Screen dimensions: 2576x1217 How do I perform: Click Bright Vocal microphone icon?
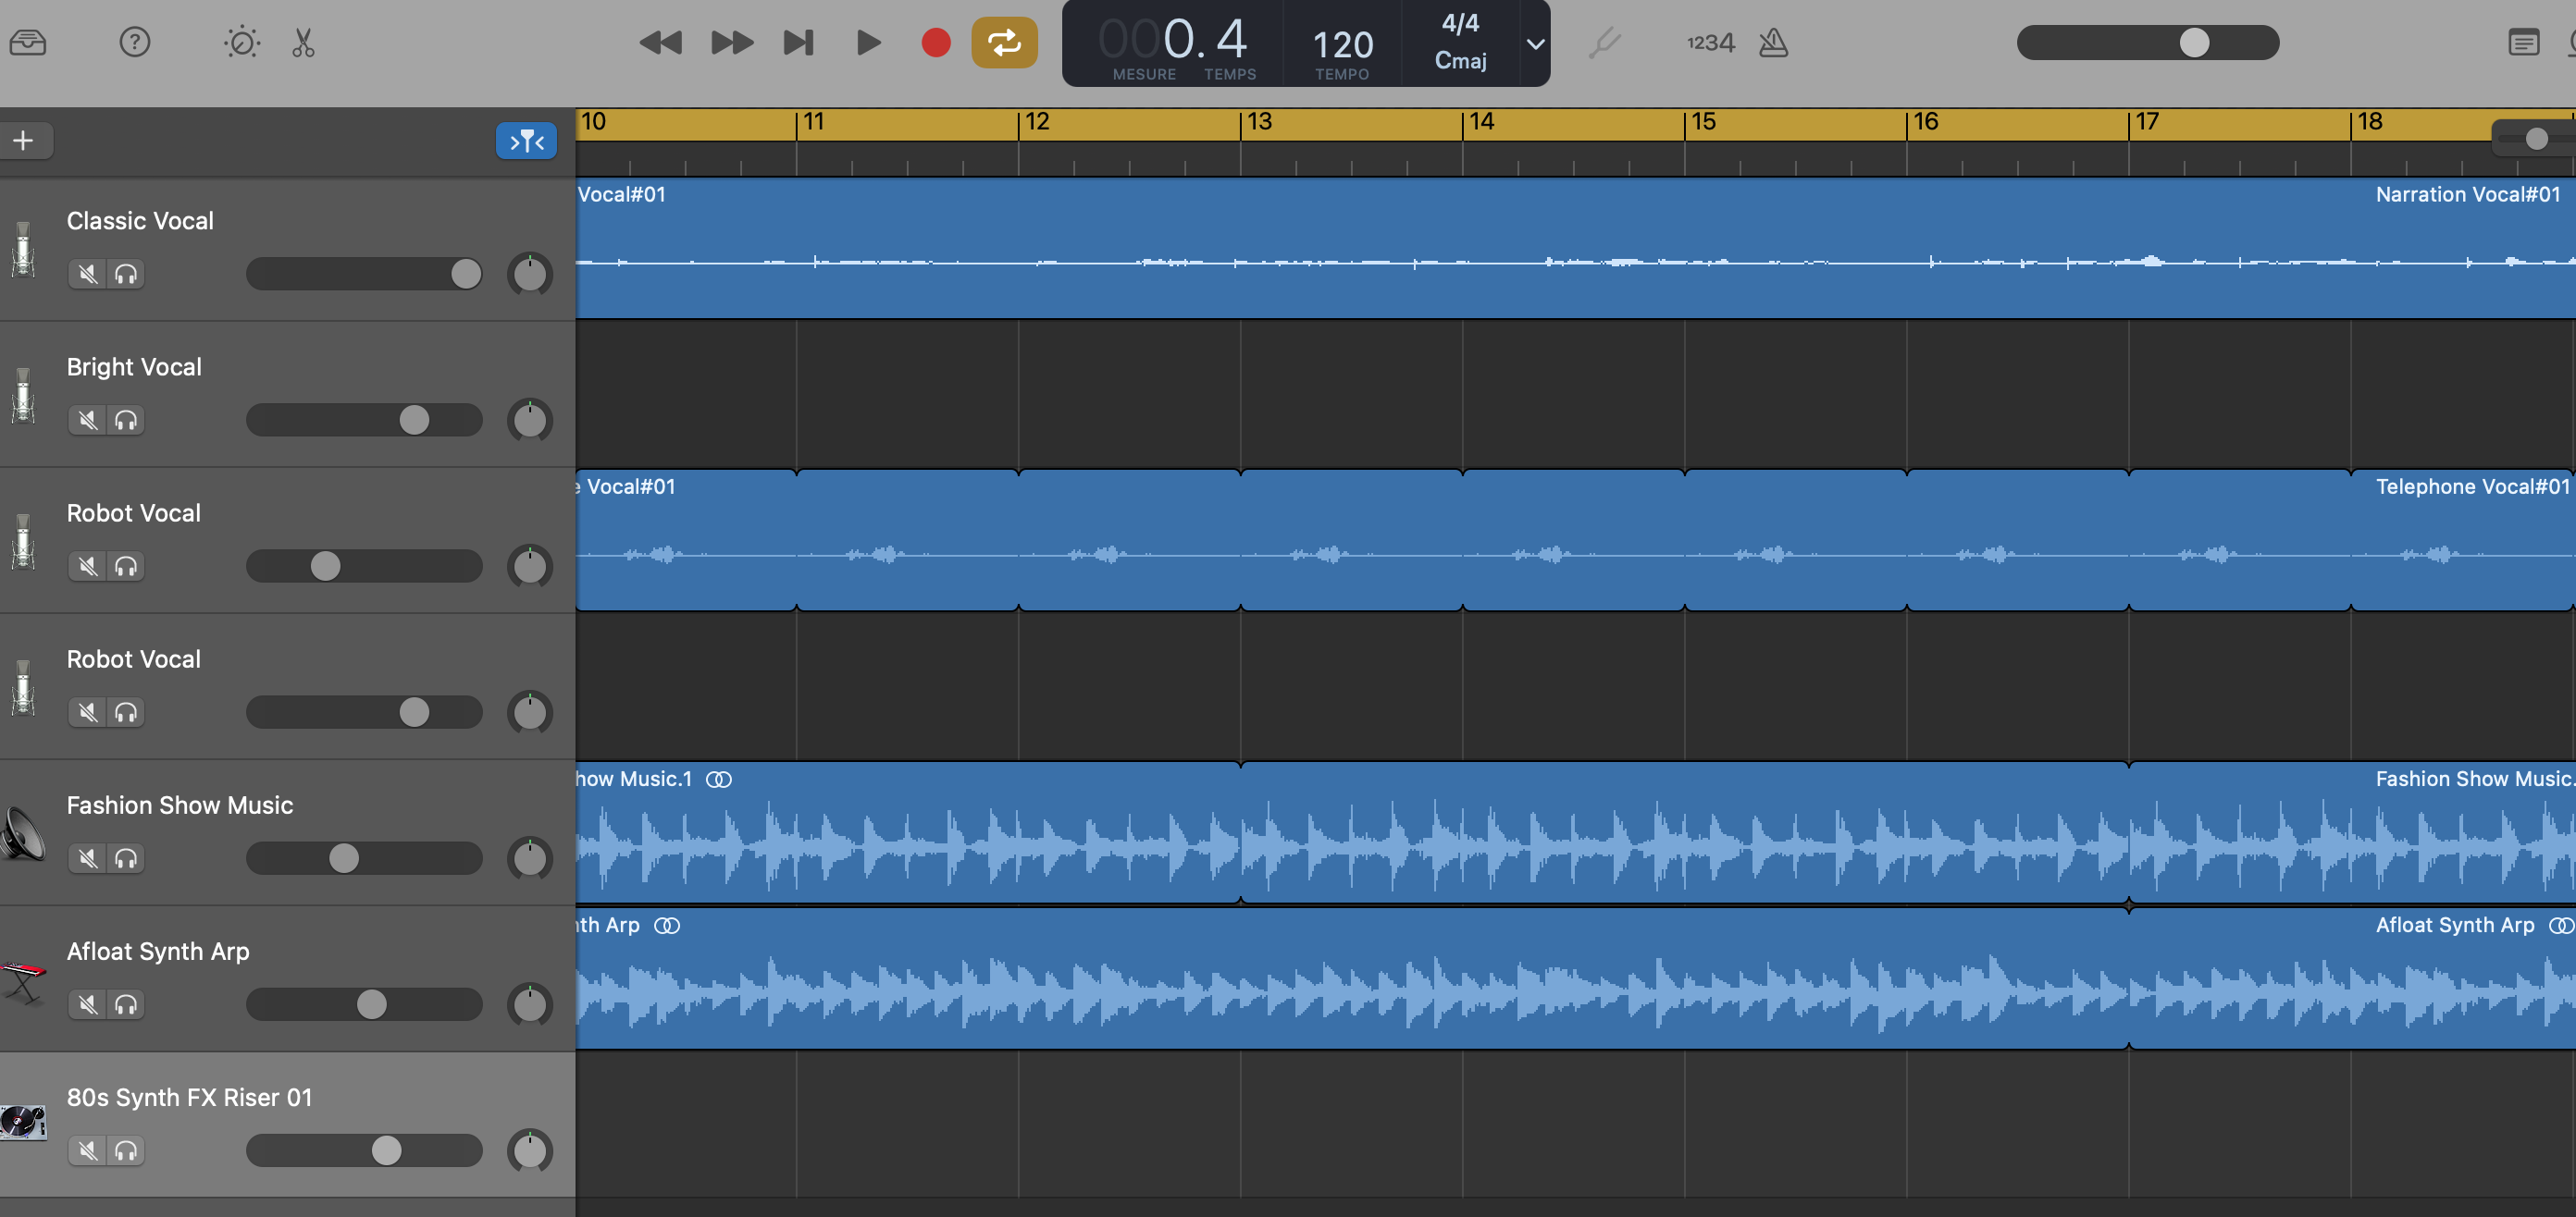[23, 395]
